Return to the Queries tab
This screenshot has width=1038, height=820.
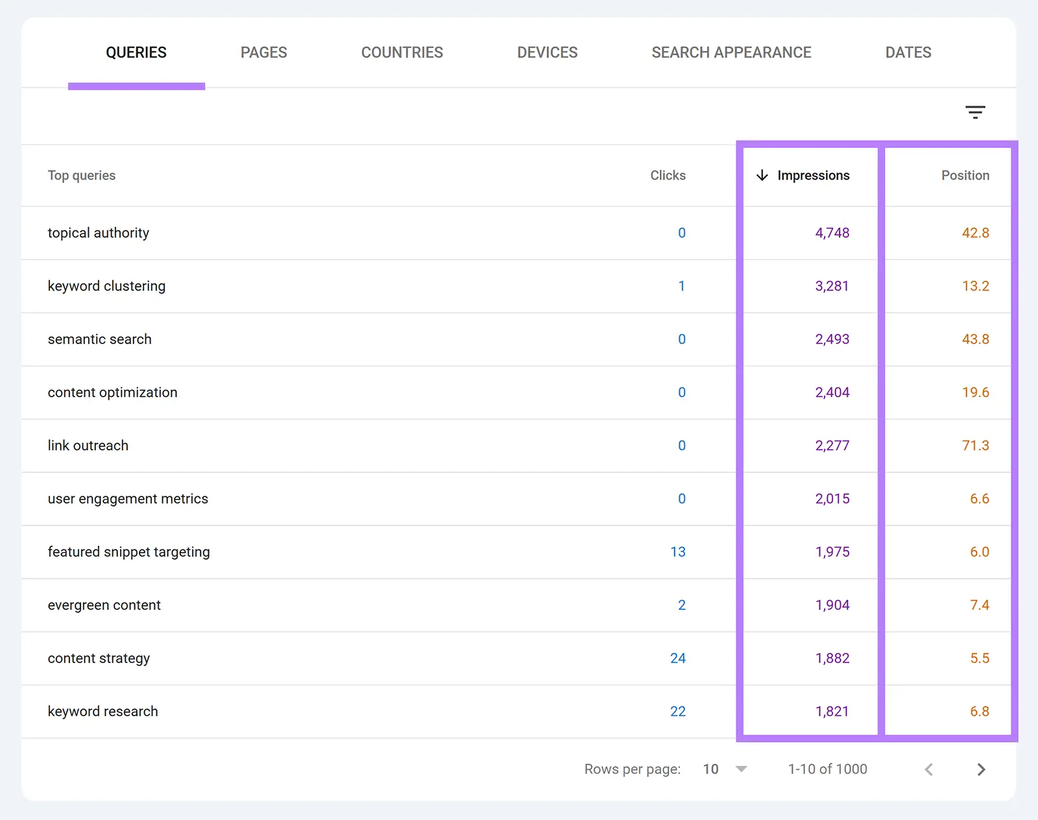tap(136, 52)
